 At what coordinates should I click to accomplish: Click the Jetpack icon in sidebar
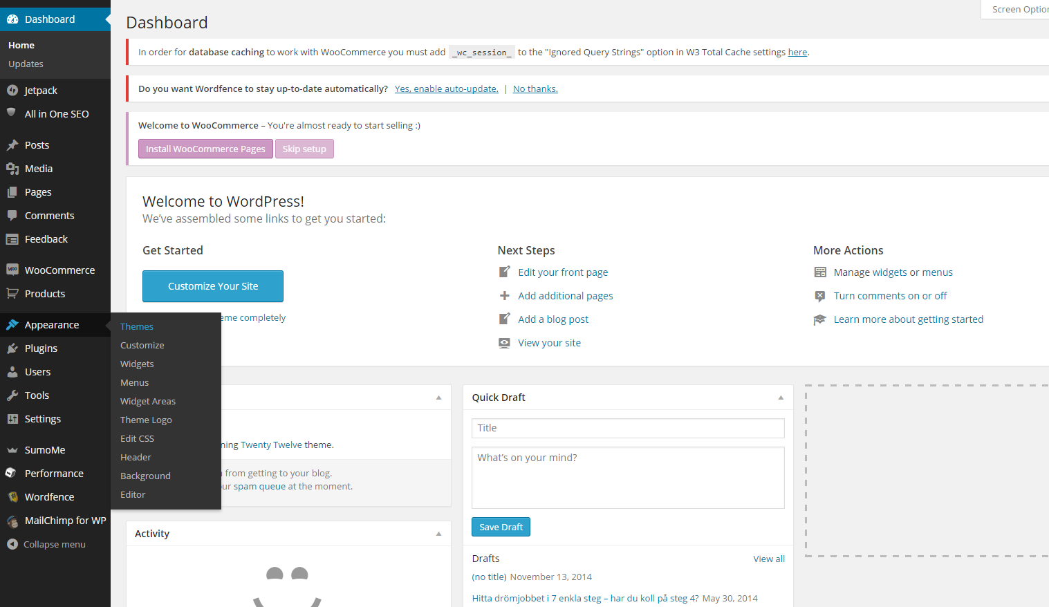click(12, 90)
